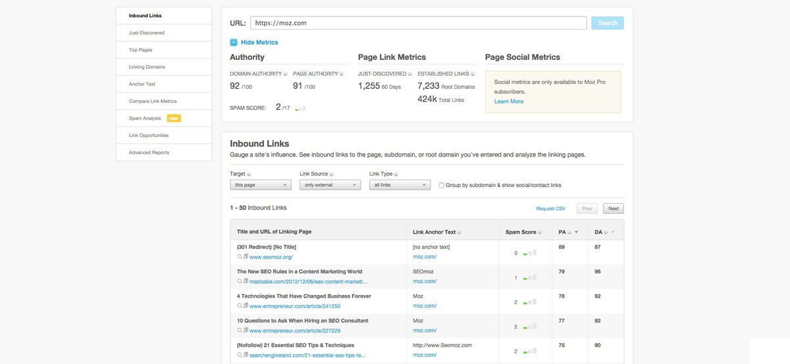Click info icon beside Just-Discovered
790x364 pixels.
(x=410, y=74)
